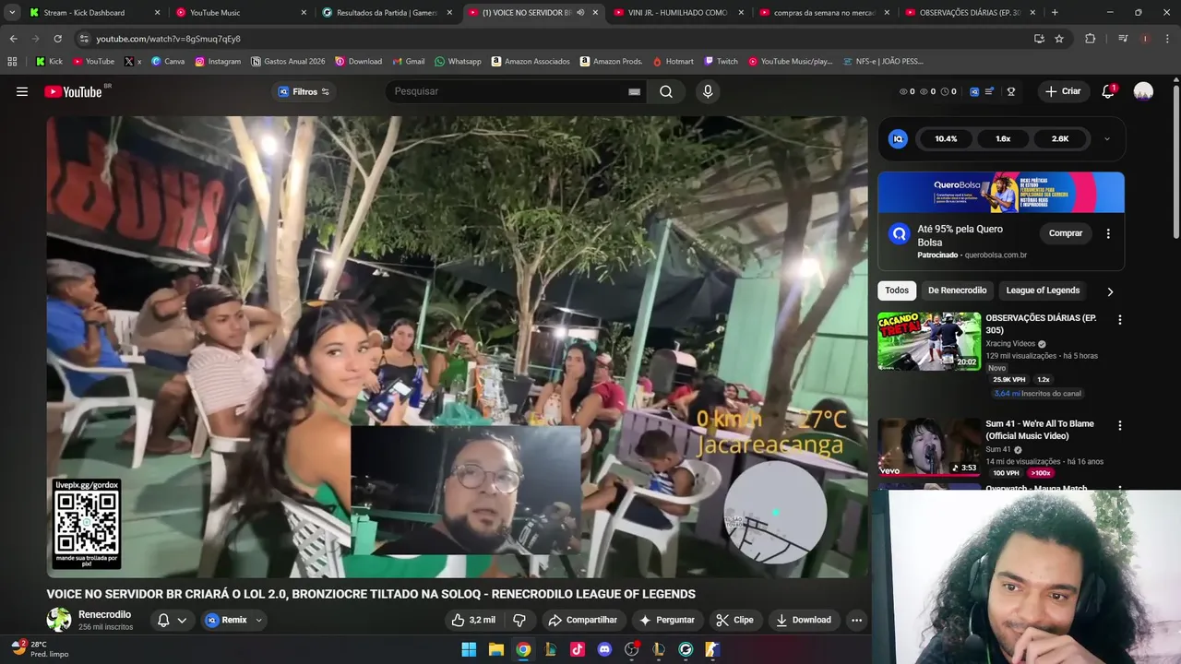Open the account avatar menu

coord(1143,91)
